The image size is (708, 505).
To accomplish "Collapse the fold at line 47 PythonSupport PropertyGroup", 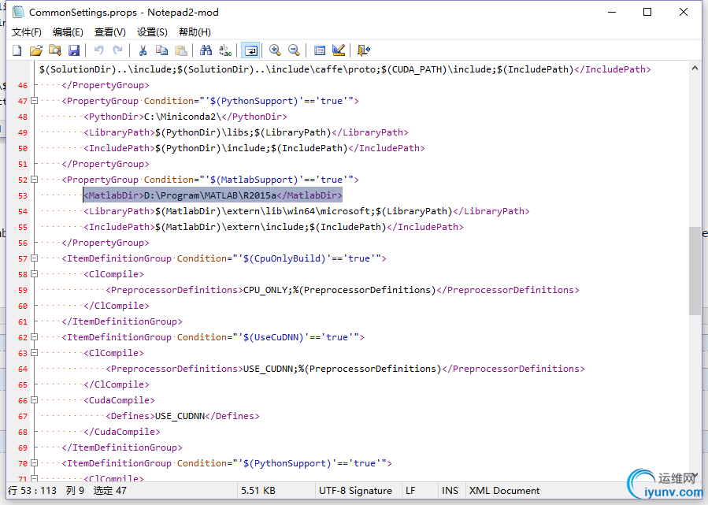I will tap(34, 101).
